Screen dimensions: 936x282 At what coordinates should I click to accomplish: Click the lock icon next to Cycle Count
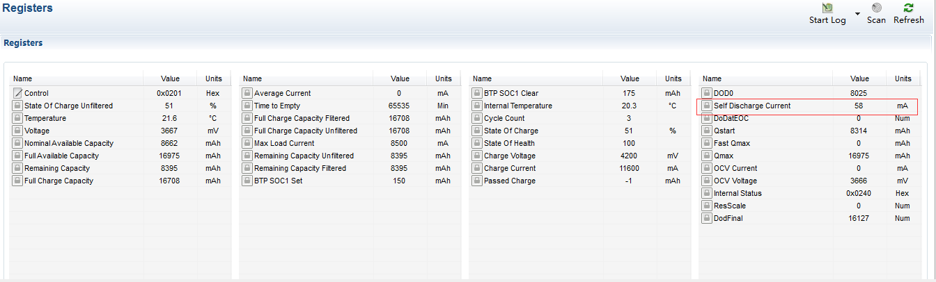coord(476,118)
